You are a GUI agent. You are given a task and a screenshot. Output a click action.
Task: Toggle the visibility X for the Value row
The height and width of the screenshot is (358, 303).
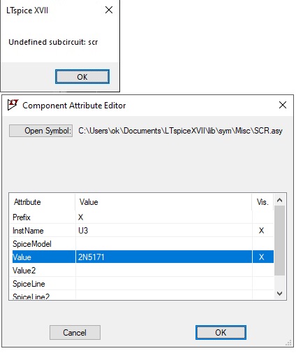click(x=261, y=257)
